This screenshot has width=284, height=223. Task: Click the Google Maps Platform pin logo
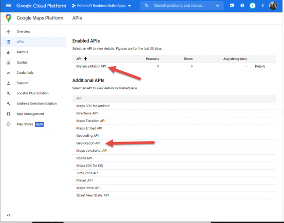point(8,18)
